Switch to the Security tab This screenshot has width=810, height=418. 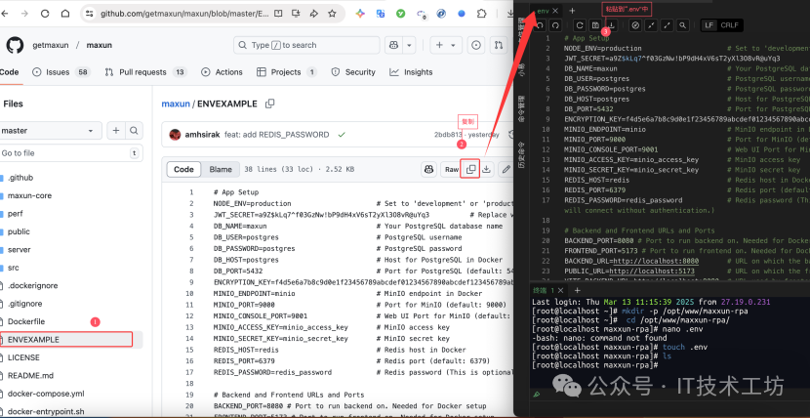coord(353,72)
